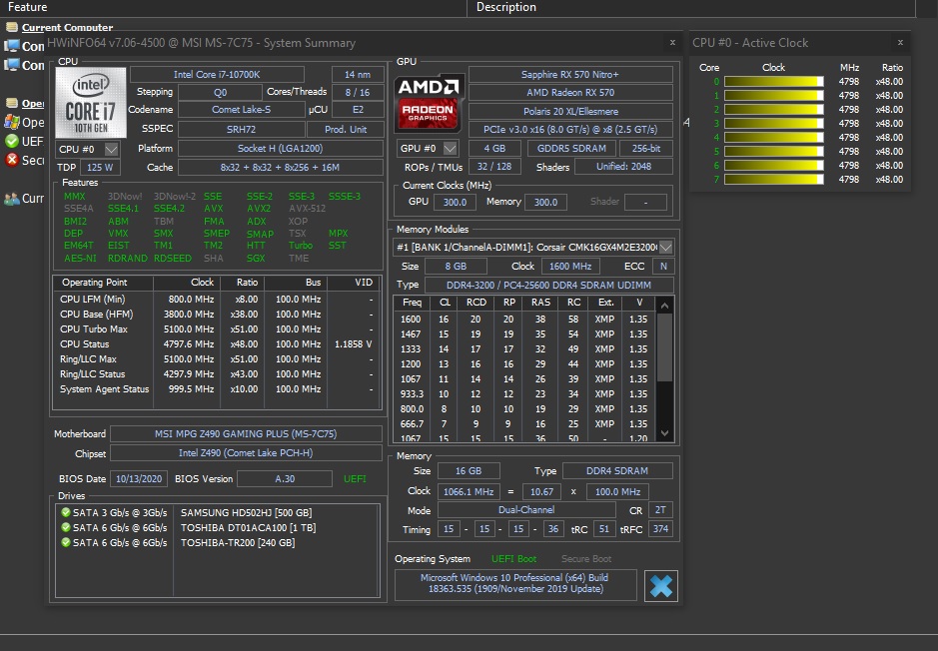Screen dimensions: 938x651
Task: Click the Sapphire RX 570 Nitro+ field
Action: click(x=570, y=75)
